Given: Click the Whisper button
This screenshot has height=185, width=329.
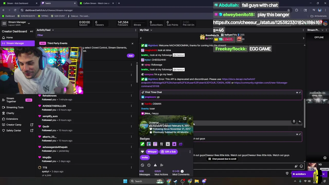Looking at the screenshot, I should coord(152,152).
